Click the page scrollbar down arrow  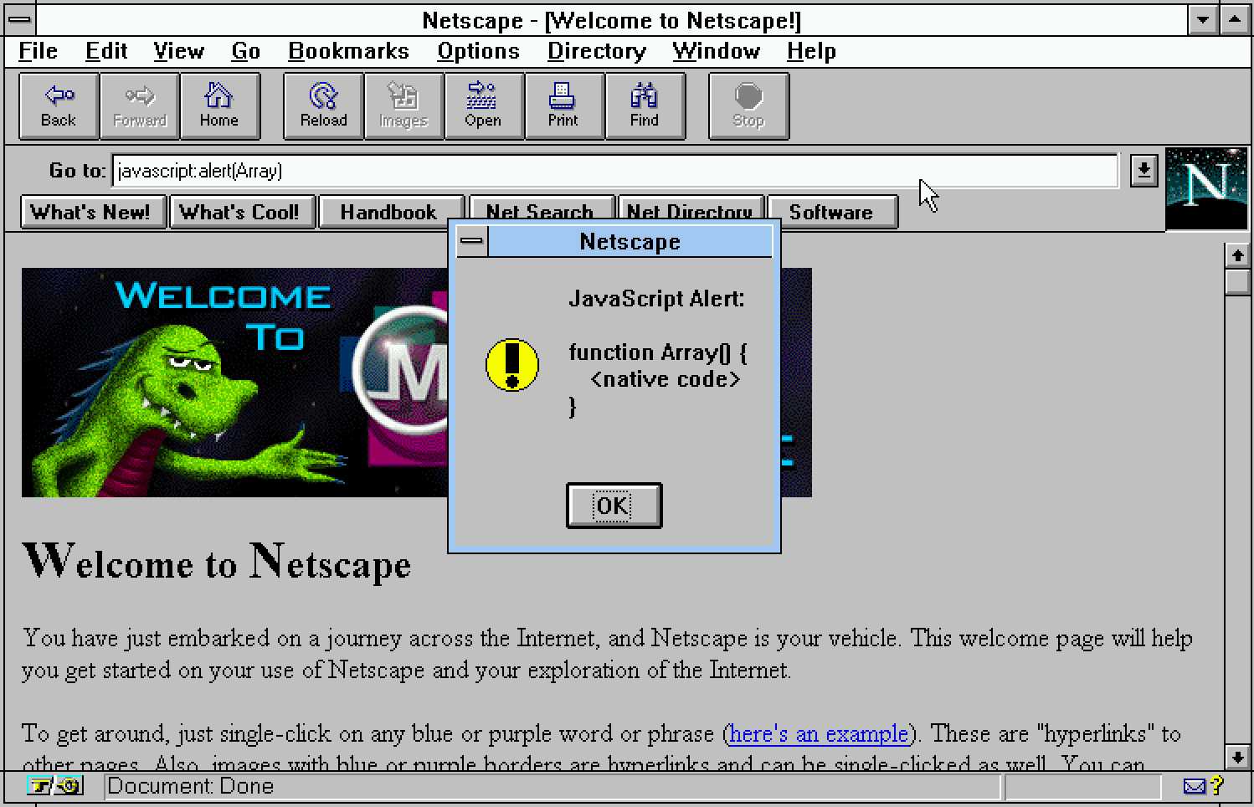(1237, 757)
